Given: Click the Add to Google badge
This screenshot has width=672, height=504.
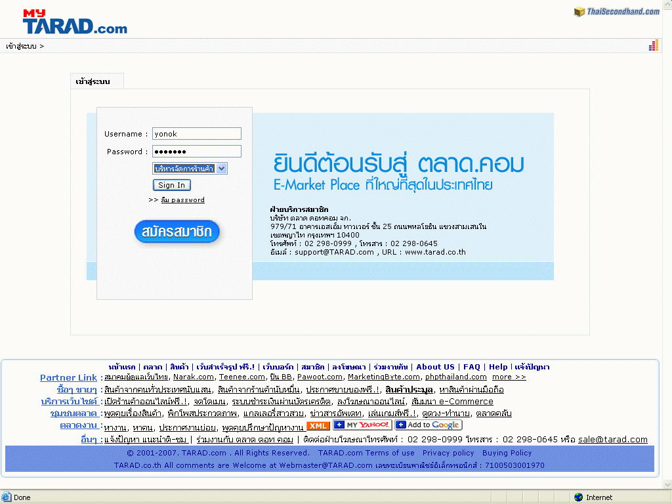Looking at the screenshot, I should click(428, 425).
